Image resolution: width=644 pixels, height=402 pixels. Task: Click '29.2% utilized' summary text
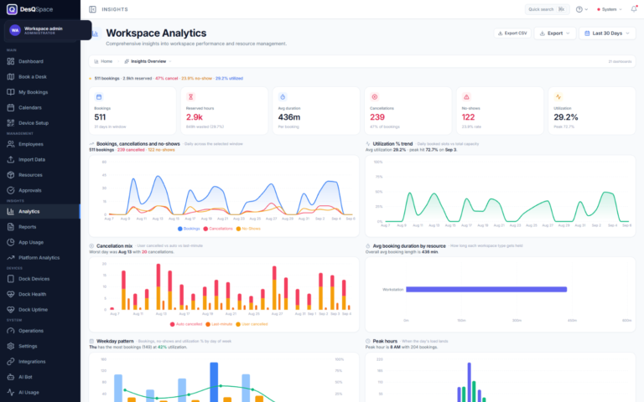tap(229, 79)
